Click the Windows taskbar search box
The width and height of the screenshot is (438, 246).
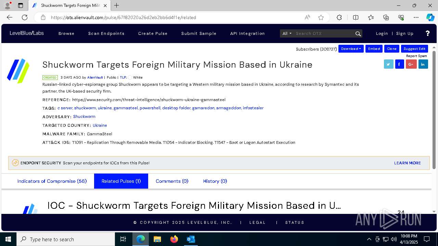click(x=66, y=239)
